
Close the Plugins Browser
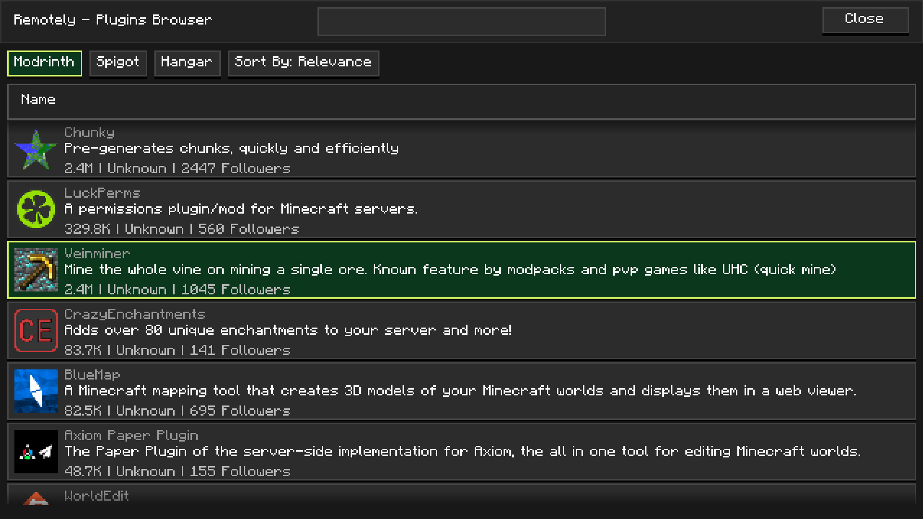865,20
